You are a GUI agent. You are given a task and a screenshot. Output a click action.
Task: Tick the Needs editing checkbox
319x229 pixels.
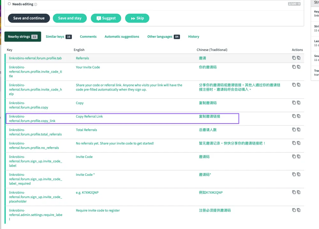9,4
